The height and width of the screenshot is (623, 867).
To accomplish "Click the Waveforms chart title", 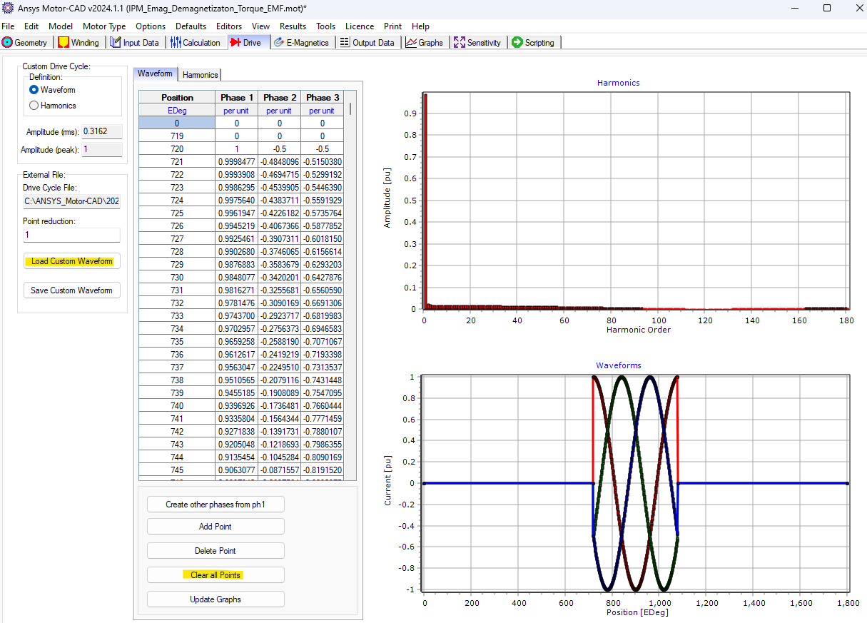I will click(x=619, y=365).
